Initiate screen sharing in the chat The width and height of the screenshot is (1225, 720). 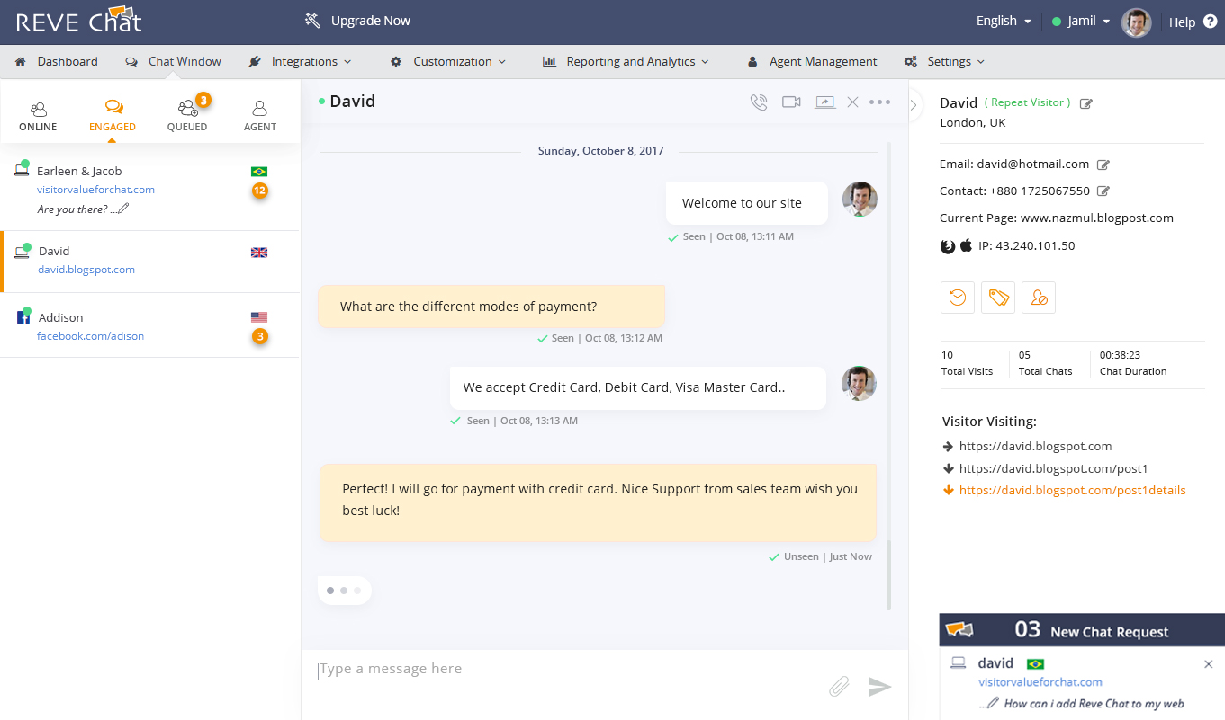824,102
